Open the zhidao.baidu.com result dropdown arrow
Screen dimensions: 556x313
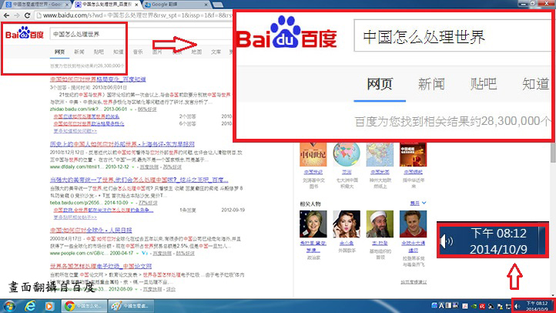[x=132, y=109]
